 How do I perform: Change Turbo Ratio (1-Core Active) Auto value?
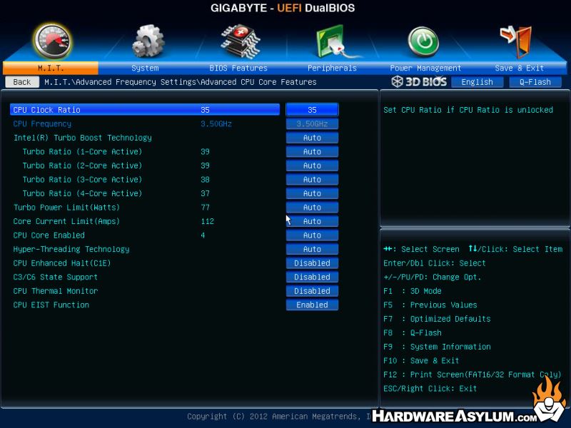(x=312, y=151)
